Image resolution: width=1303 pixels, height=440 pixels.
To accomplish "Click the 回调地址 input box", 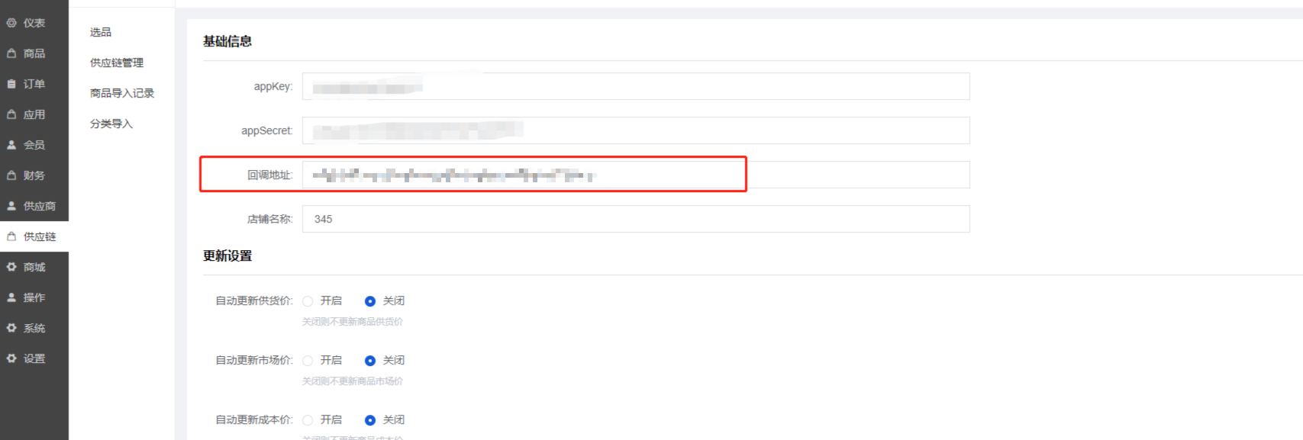I will (x=636, y=175).
